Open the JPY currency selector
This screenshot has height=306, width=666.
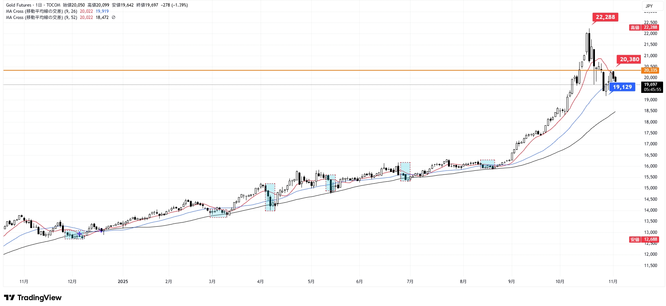[x=649, y=6]
